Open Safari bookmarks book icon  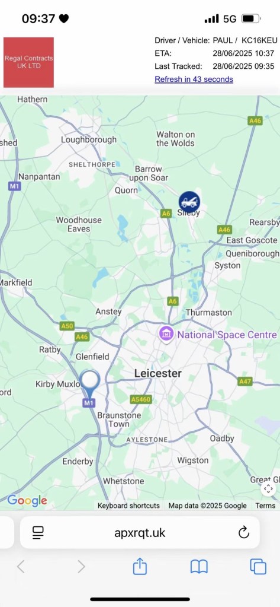coord(199,567)
